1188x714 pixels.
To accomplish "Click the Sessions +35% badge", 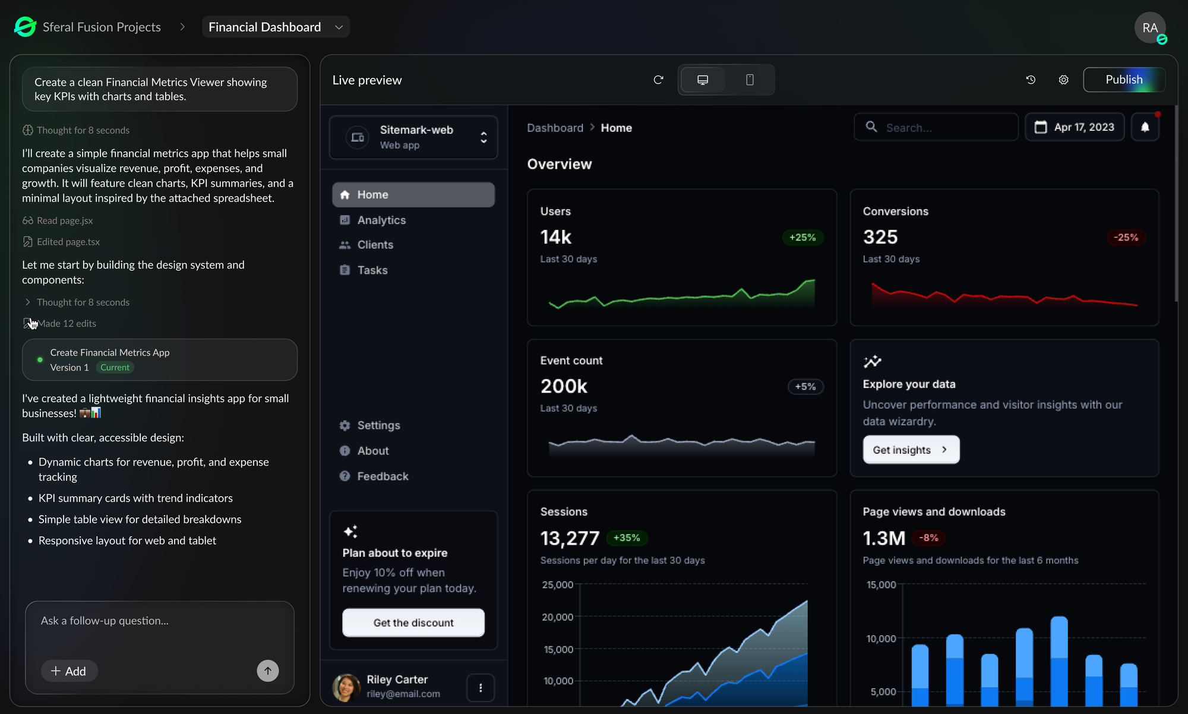I will [627, 538].
